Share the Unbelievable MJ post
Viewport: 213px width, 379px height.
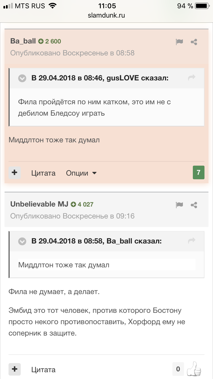click(194, 205)
